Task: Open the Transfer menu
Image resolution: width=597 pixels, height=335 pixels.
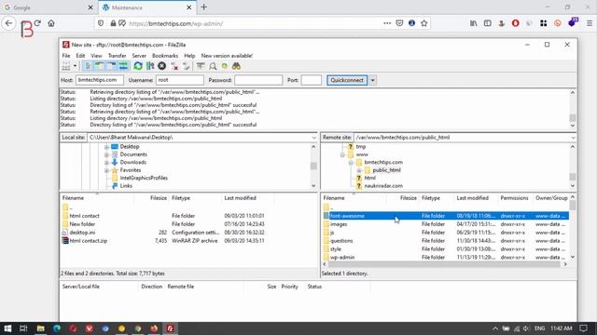Action: 117,56
